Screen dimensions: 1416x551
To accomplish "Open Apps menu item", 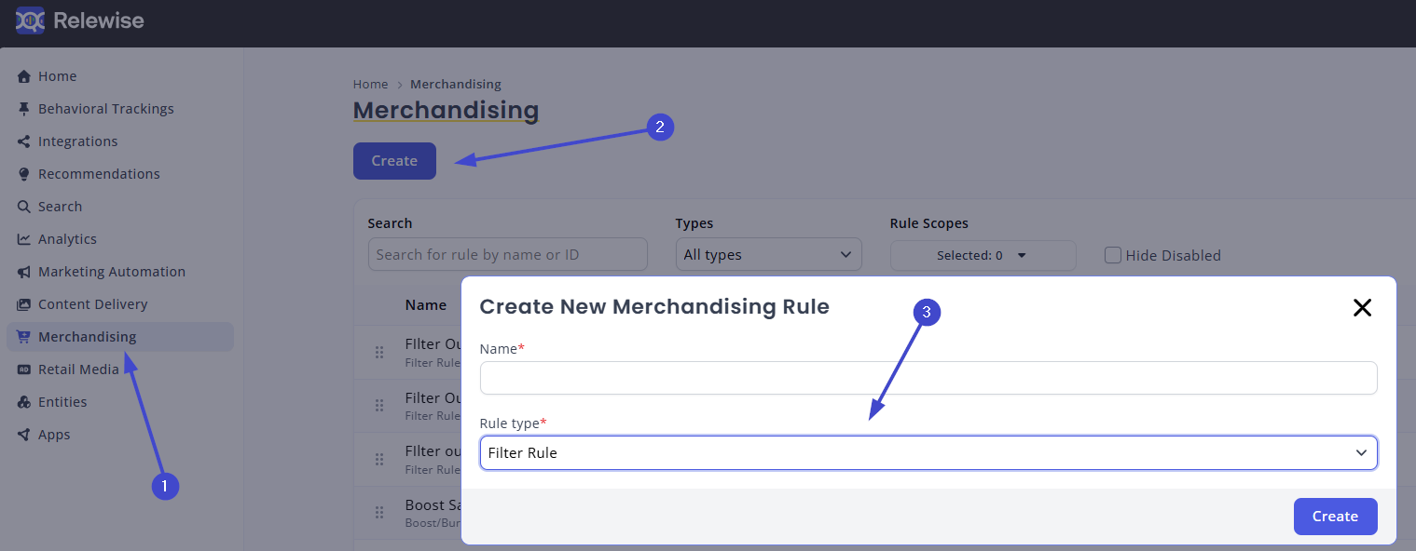I will click(x=120, y=435).
